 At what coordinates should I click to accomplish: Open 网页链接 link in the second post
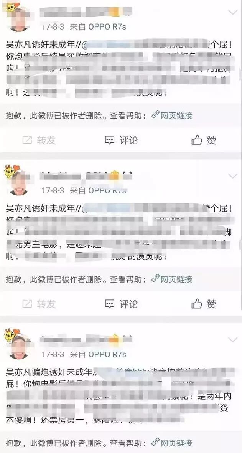(176, 279)
